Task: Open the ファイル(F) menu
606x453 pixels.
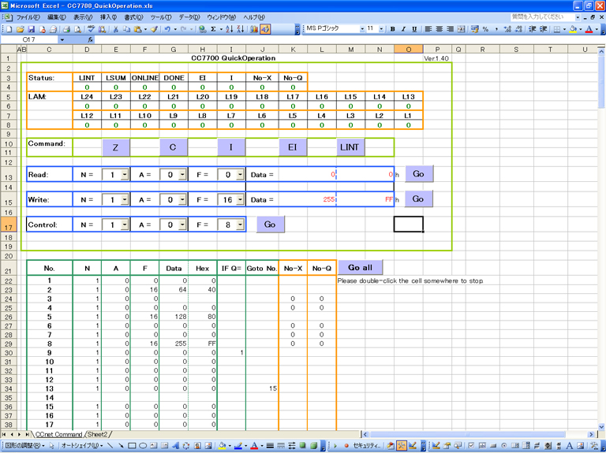Action: point(28,17)
